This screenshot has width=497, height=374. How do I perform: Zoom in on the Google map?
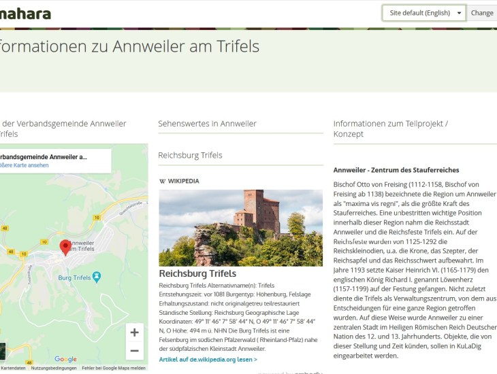134,333
